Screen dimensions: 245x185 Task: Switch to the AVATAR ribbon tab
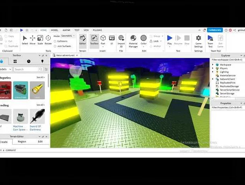[x=66, y=30]
